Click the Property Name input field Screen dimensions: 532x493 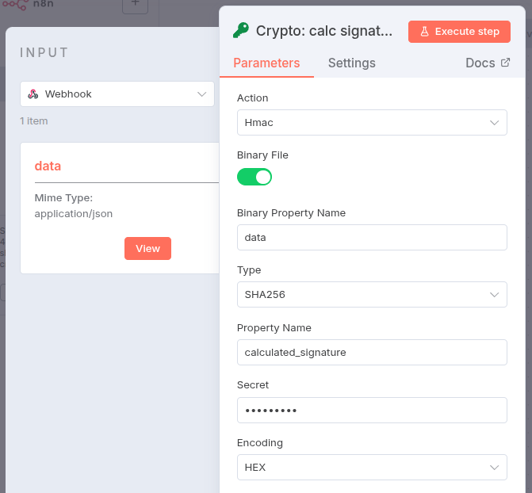[x=372, y=352]
